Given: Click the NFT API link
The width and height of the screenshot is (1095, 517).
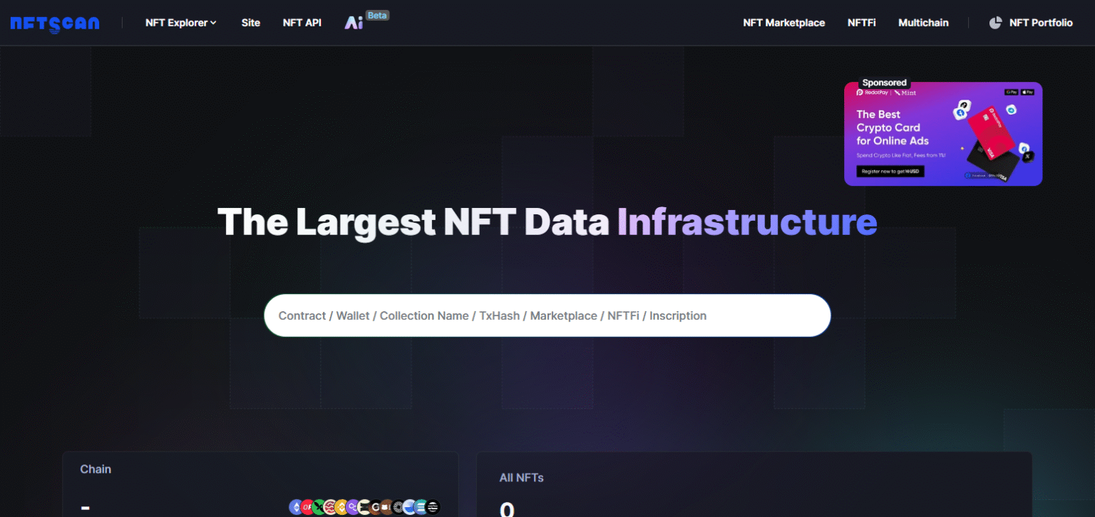Looking at the screenshot, I should 302,22.
